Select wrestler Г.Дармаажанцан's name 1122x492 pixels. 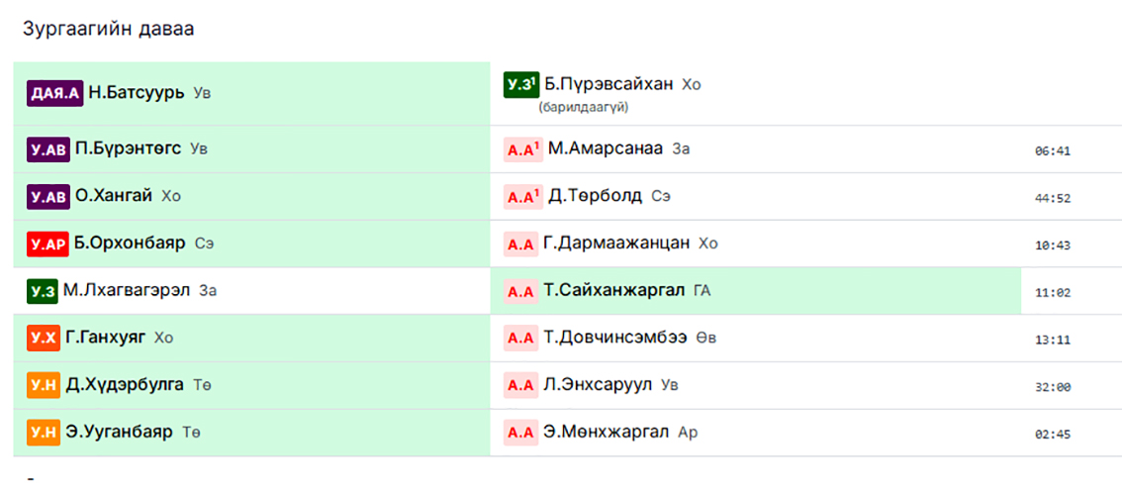(x=616, y=244)
